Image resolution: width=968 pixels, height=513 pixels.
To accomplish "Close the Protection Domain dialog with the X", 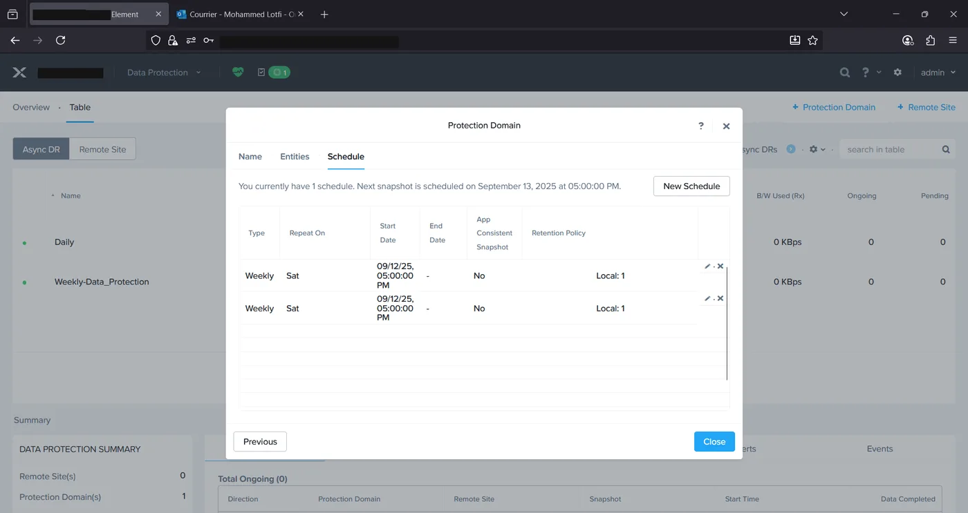I will tap(726, 126).
